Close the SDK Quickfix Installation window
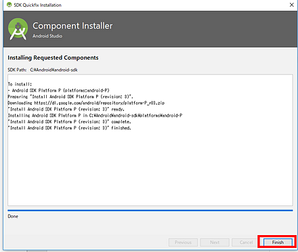This screenshot has height=252, width=298. (292, 5)
